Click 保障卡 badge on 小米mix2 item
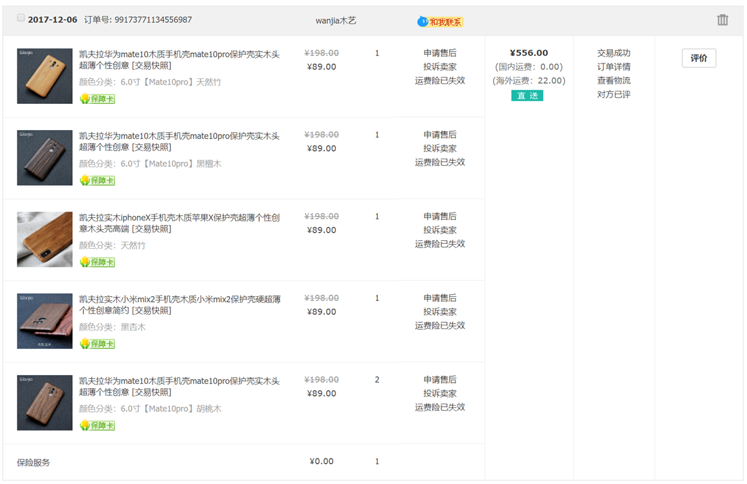Image resolution: width=747 pixels, height=484 pixels. [97, 343]
